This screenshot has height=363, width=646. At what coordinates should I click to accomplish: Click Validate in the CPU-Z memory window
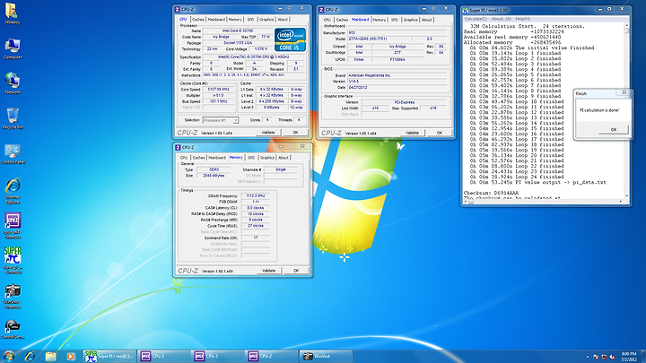tap(268, 271)
